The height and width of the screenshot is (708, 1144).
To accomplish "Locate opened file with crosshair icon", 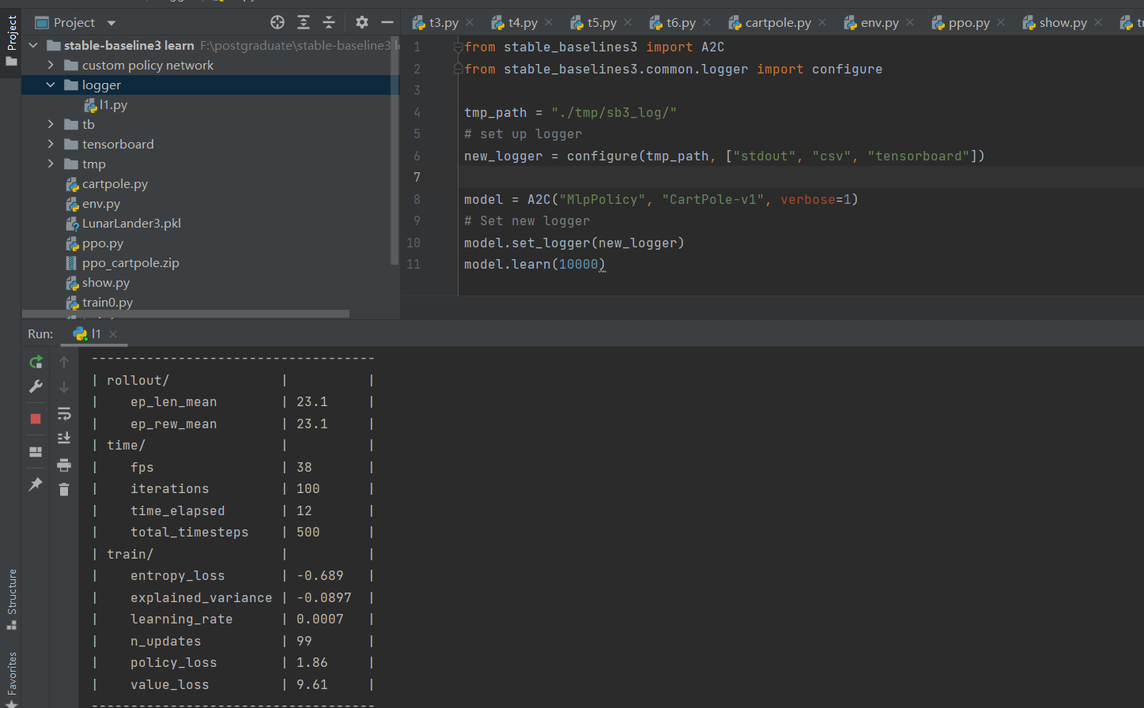I will point(276,22).
